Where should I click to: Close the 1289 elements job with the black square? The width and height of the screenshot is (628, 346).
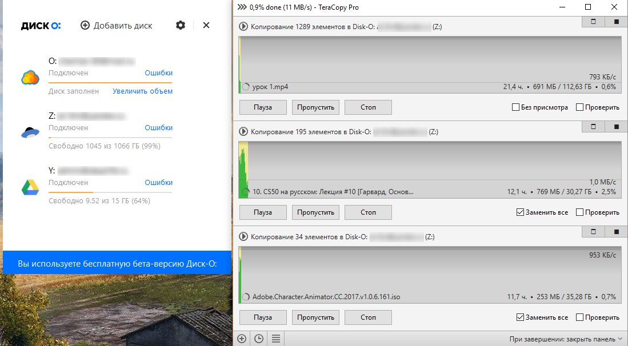(617, 22)
